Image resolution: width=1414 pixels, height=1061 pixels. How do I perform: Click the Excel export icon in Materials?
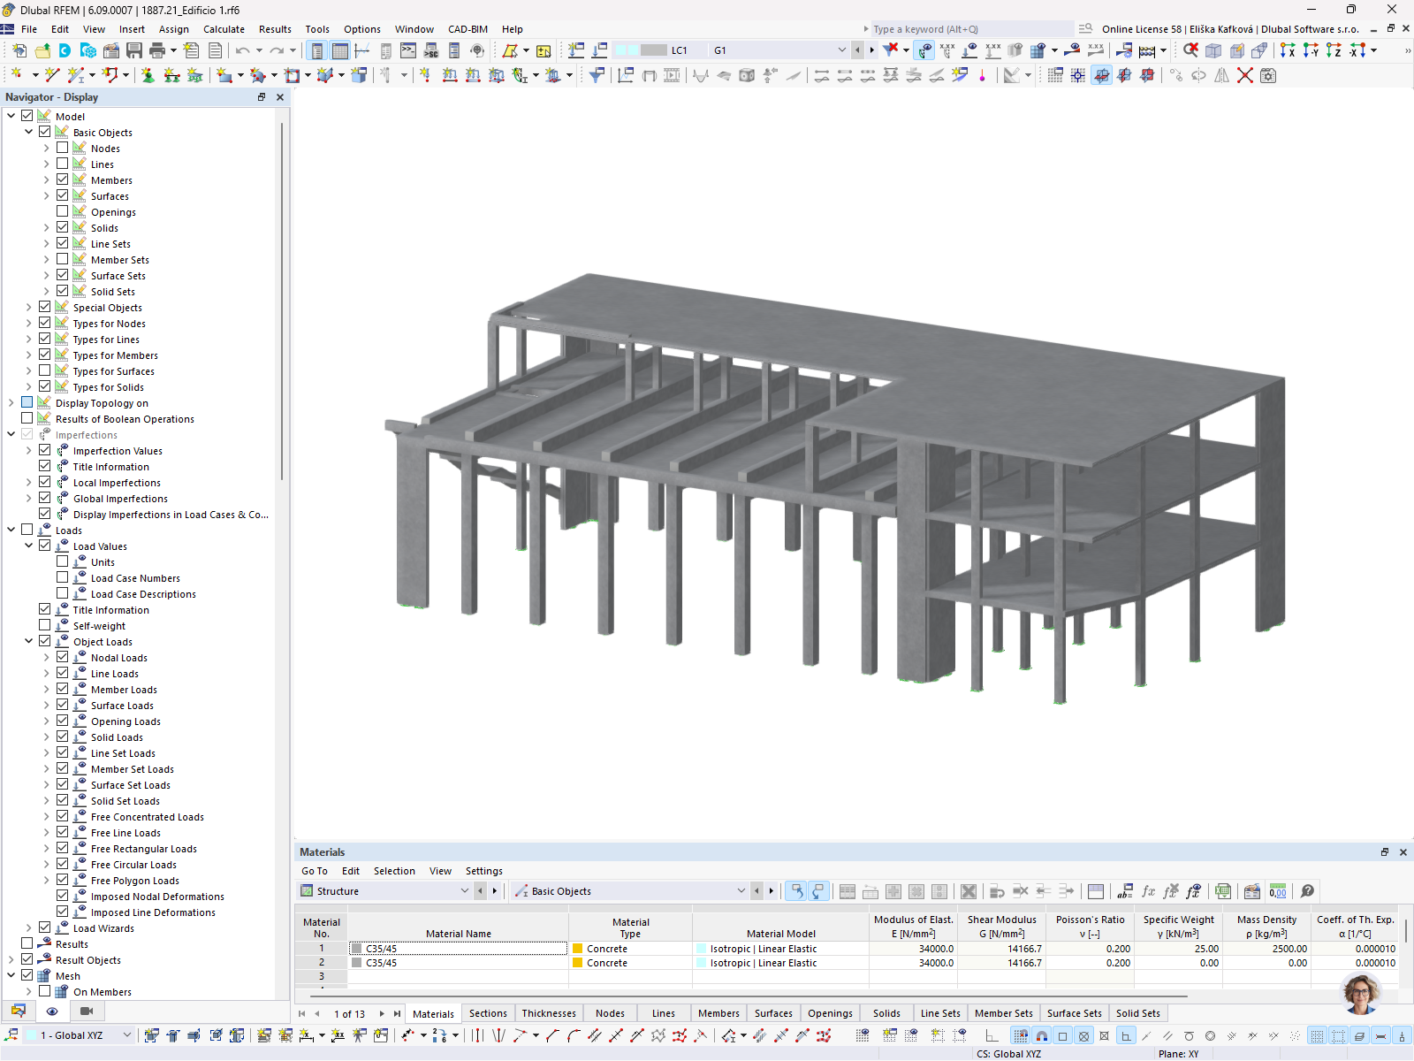(1223, 891)
